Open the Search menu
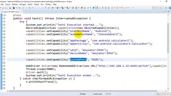 click(30, 4)
